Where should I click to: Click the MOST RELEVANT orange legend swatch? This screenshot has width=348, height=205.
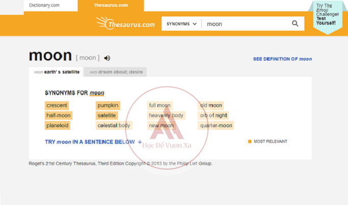(x=250, y=142)
